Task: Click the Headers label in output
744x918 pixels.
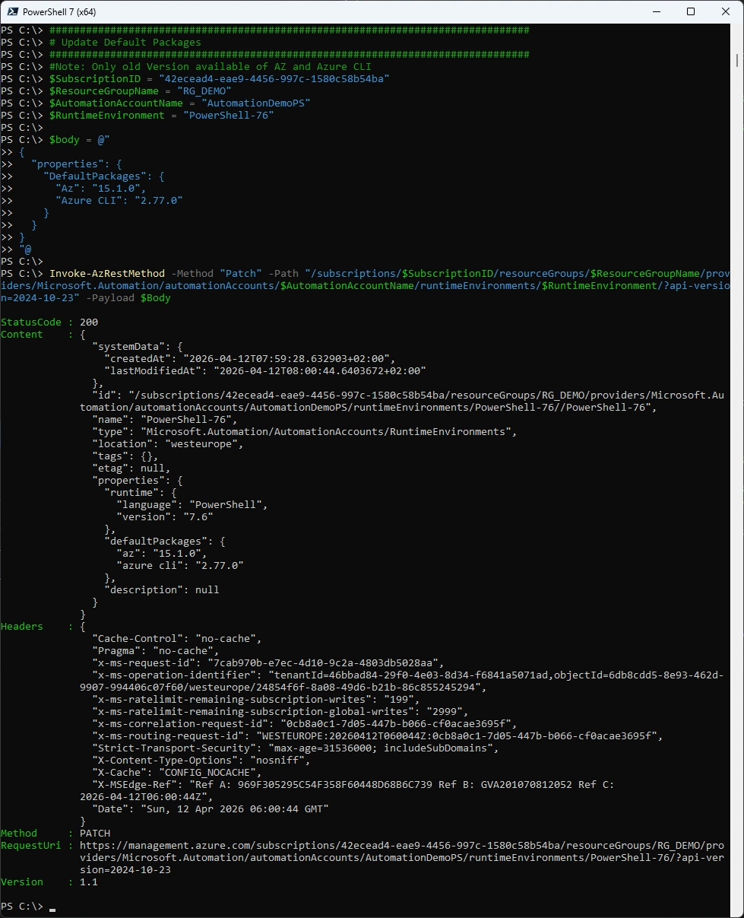Action: tap(22, 627)
